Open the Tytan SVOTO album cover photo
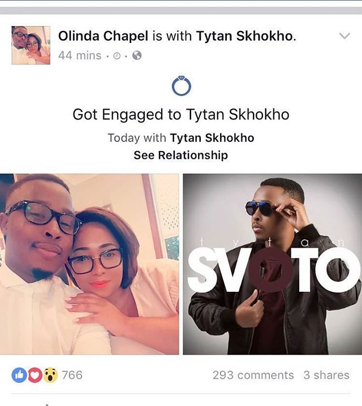Image resolution: width=362 pixels, height=406 pixels. pos(273,264)
